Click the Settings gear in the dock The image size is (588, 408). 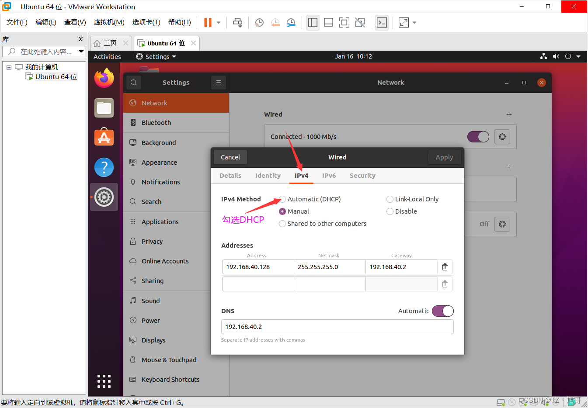[x=104, y=197]
